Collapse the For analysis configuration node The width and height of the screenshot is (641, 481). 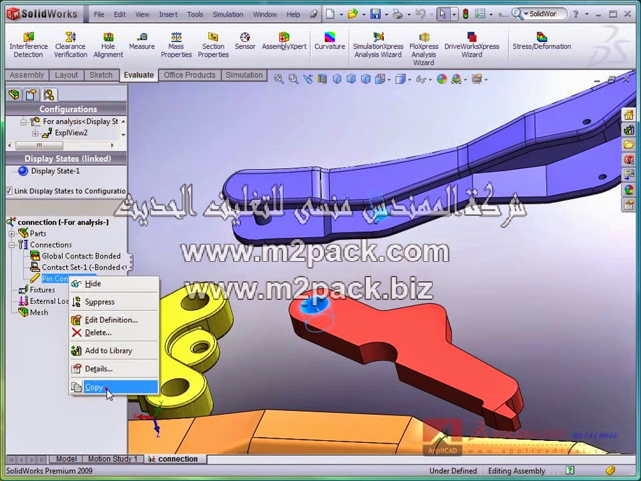[23, 122]
